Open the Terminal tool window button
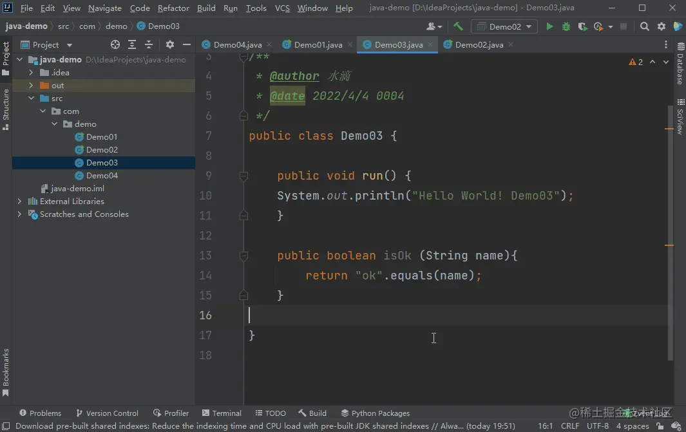This screenshot has width=686, height=432. pyautogui.click(x=222, y=413)
